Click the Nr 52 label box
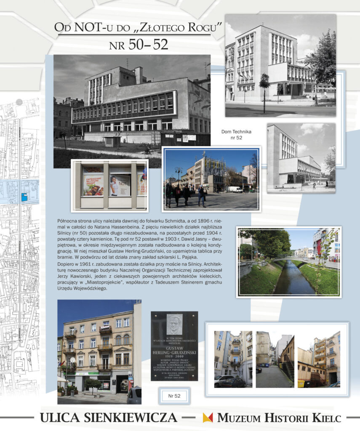This screenshot has height=431, width=360. pyautogui.click(x=174, y=396)
